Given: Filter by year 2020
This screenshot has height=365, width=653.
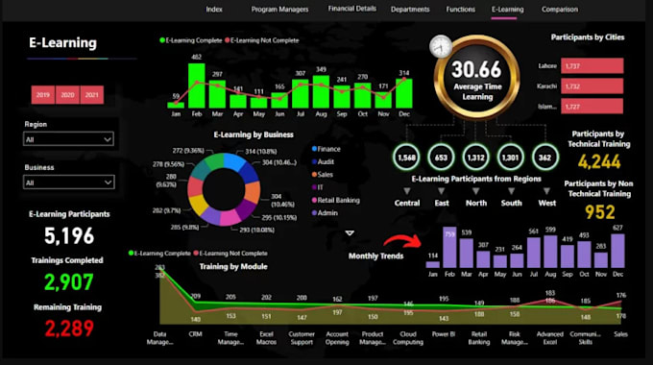Looking at the screenshot, I should coord(67,95).
